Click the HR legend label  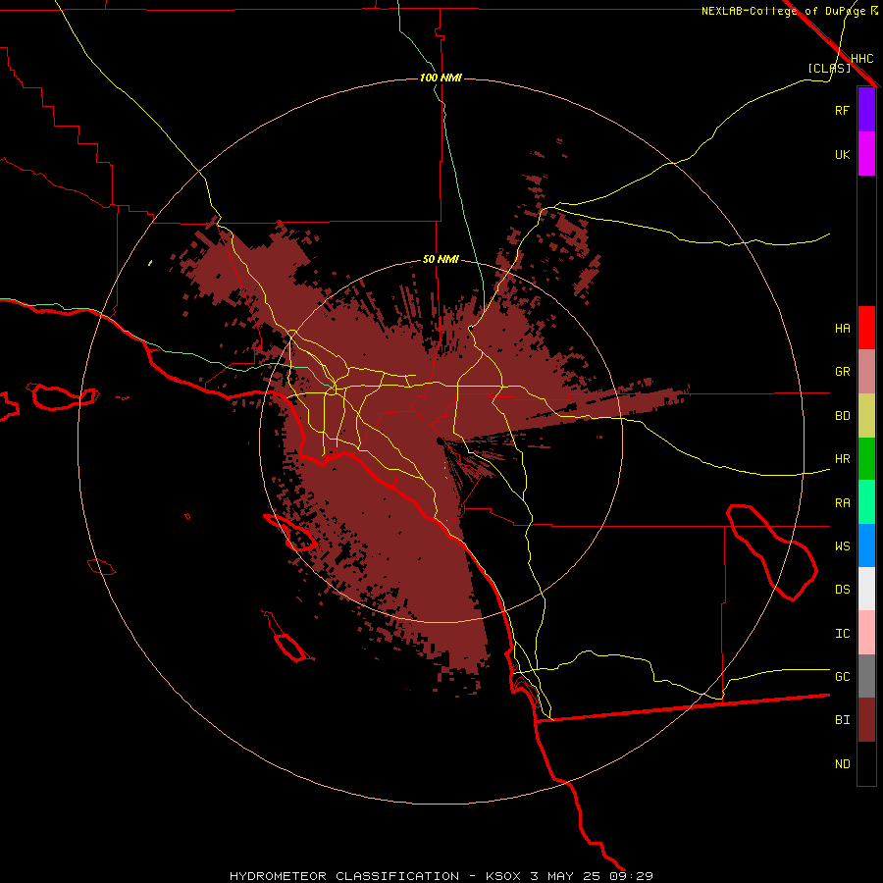[x=842, y=459]
